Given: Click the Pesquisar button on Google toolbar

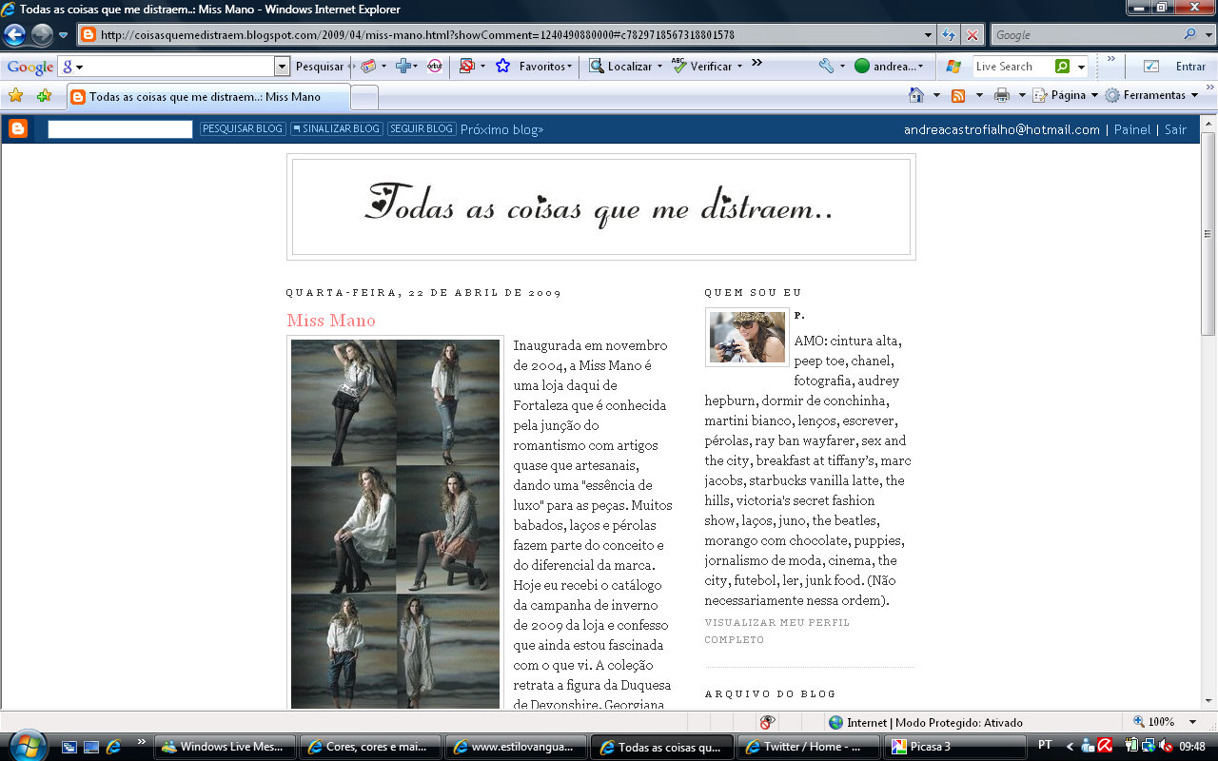Looking at the screenshot, I should point(320,67).
